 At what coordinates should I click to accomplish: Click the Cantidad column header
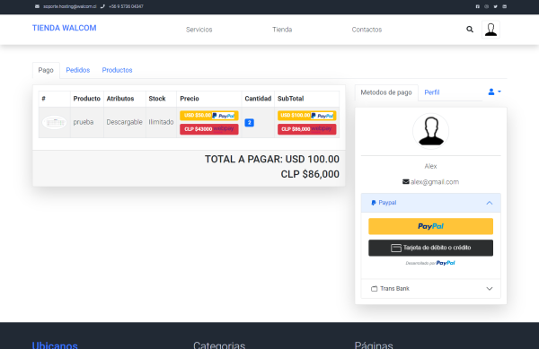click(258, 99)
